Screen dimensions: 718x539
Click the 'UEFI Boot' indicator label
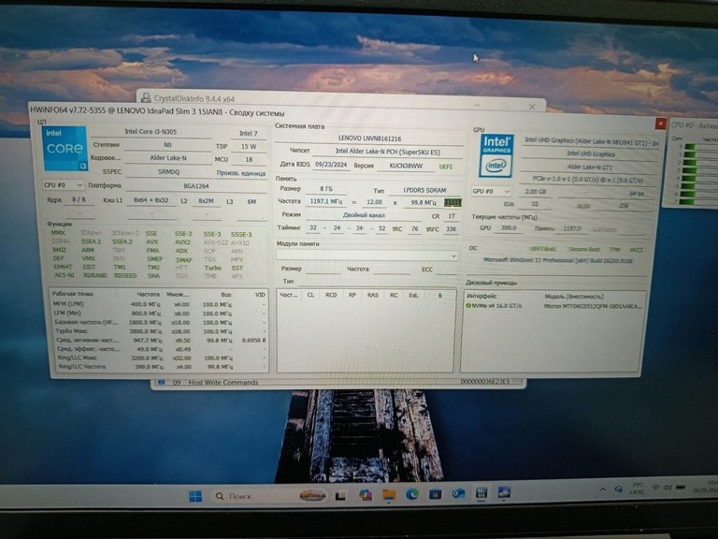pyautogui.click(x=543, y=248)
